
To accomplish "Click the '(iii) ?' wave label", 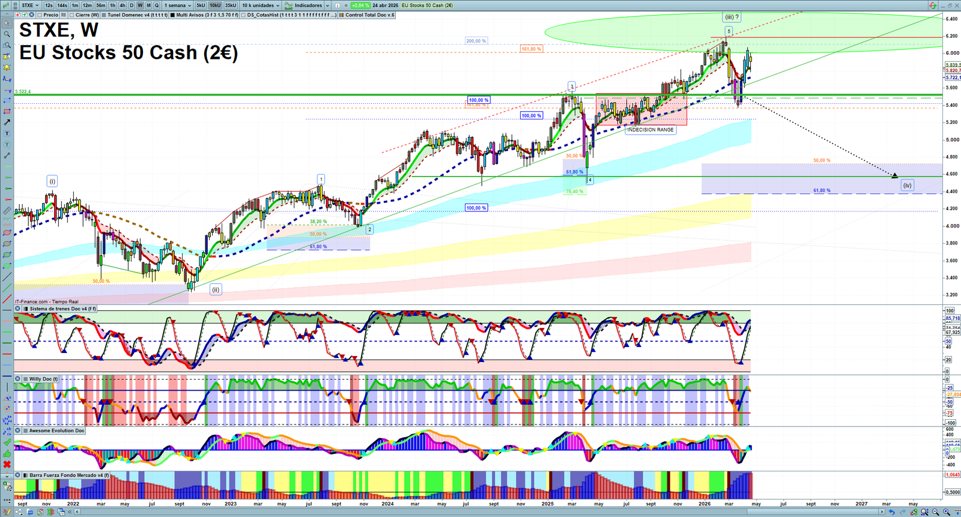I will (x=732, y=17).
